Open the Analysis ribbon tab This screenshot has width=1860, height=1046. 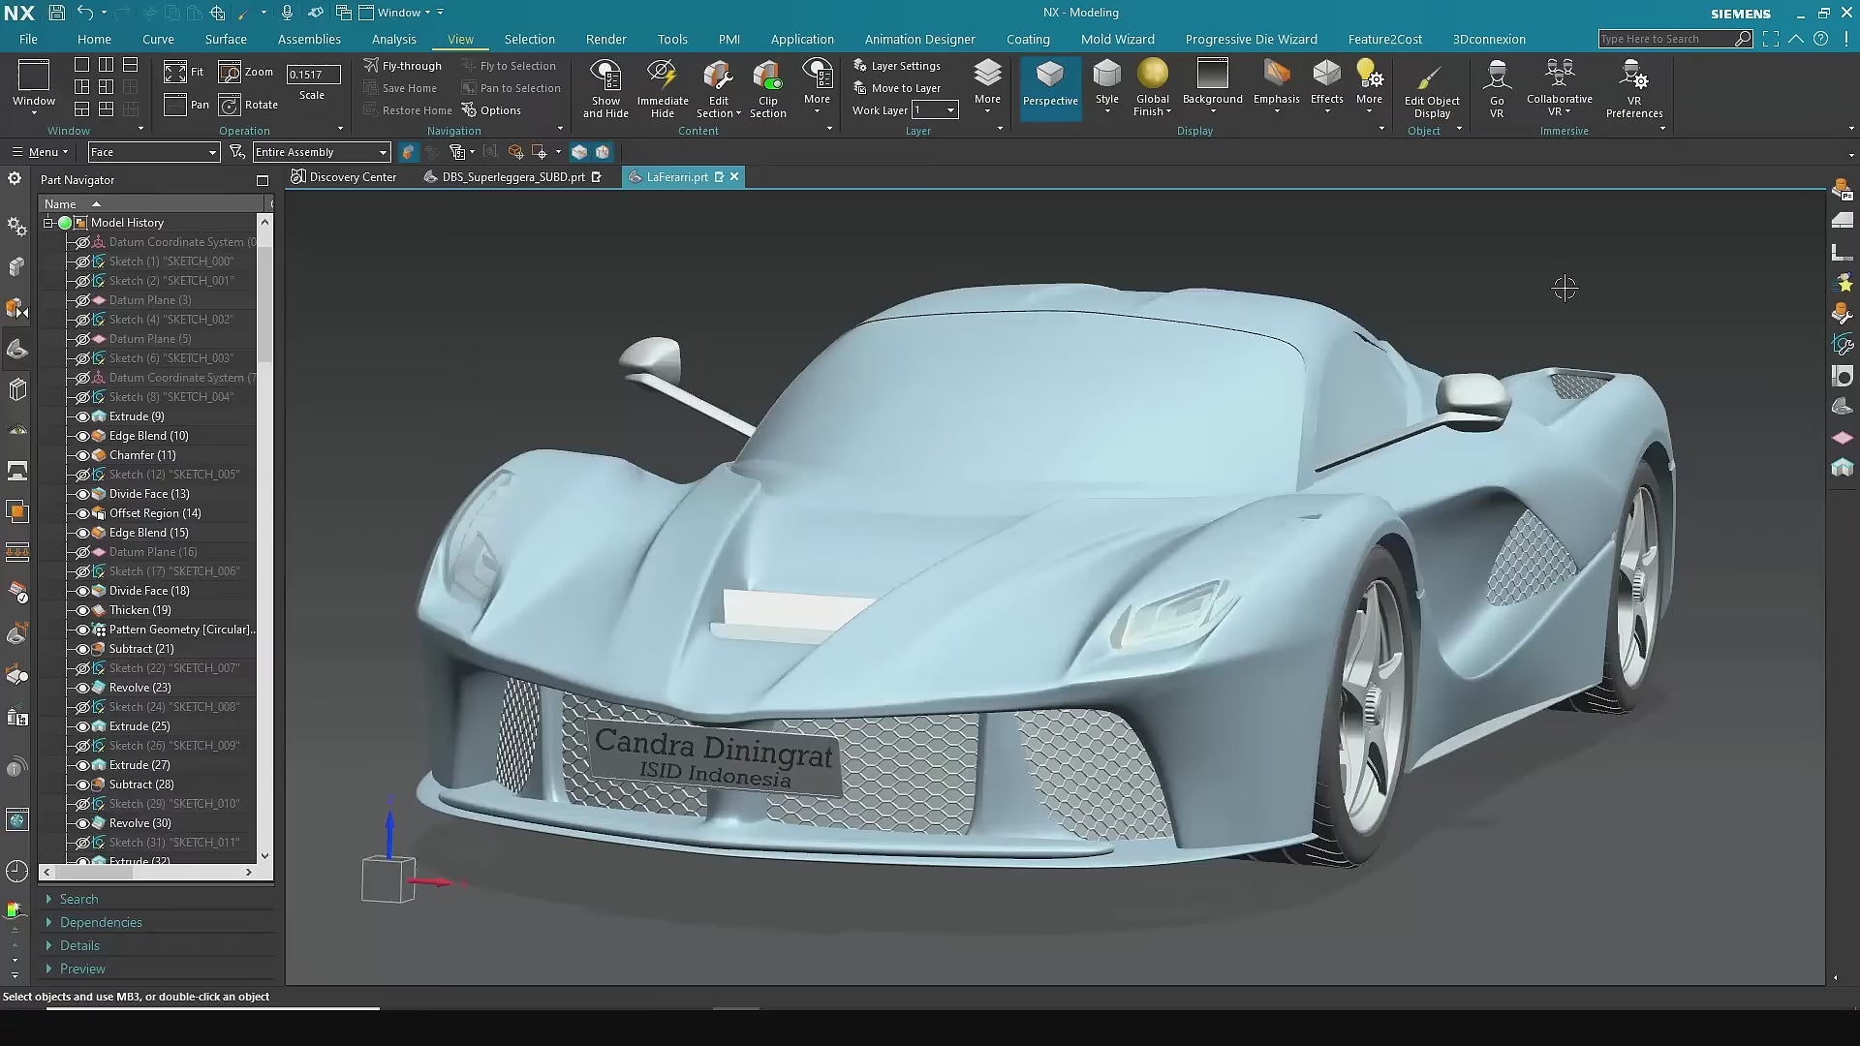click(x=393, y=40)
